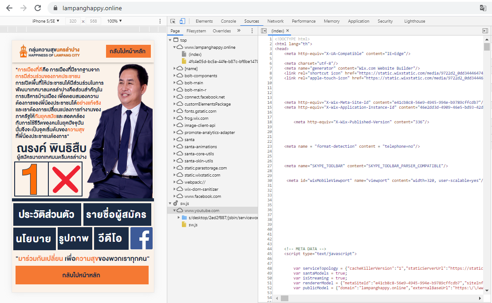Click the ประวัติส่วนตัว button on the page
The width and height of the screenshot is (492, 303).
pos(47,215)
